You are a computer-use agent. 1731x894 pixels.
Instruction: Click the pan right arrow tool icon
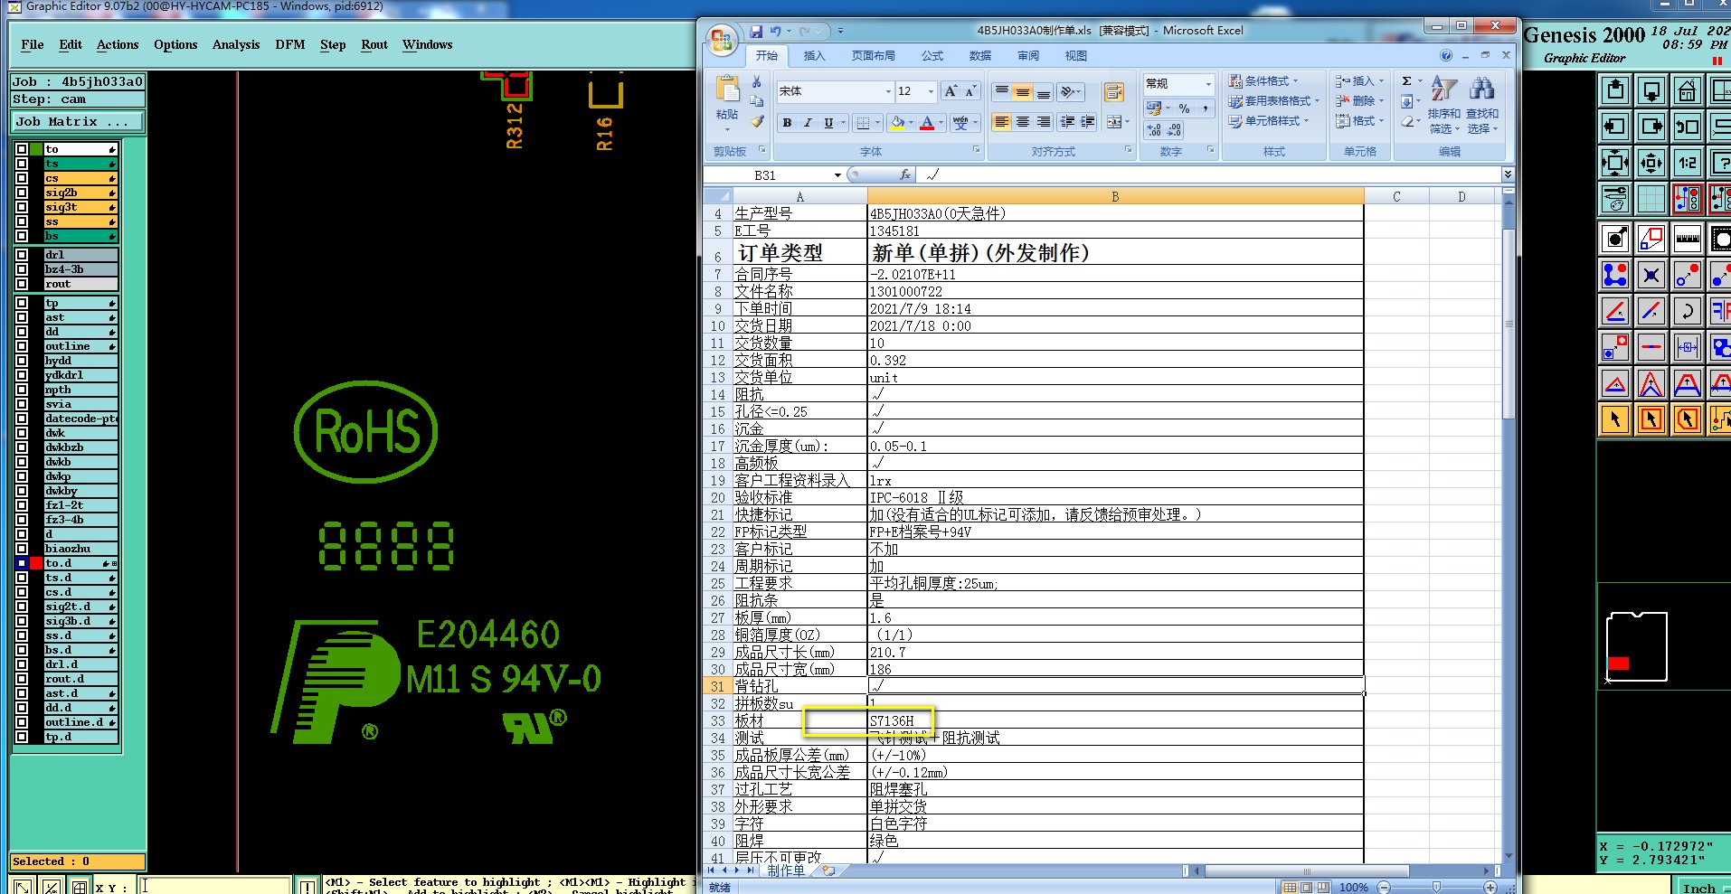1651,127
